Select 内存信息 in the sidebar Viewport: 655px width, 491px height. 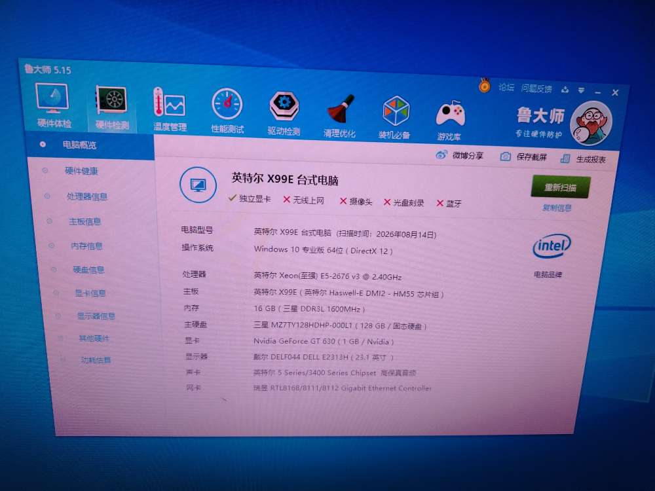point(86,246)
